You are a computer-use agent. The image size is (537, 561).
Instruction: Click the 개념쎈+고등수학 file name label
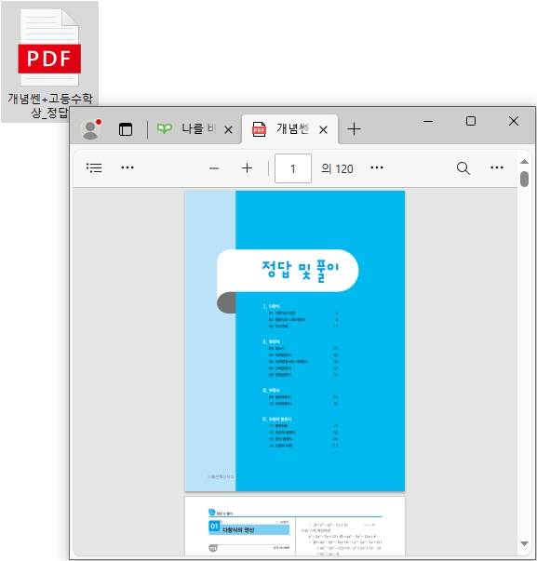pos(50,105)
